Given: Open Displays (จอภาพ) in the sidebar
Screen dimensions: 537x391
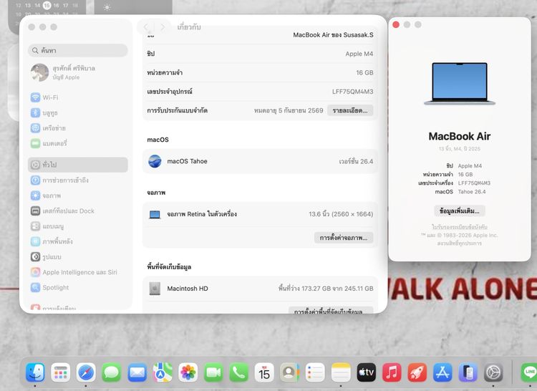Looking at the screenshot, I should 79,195.
